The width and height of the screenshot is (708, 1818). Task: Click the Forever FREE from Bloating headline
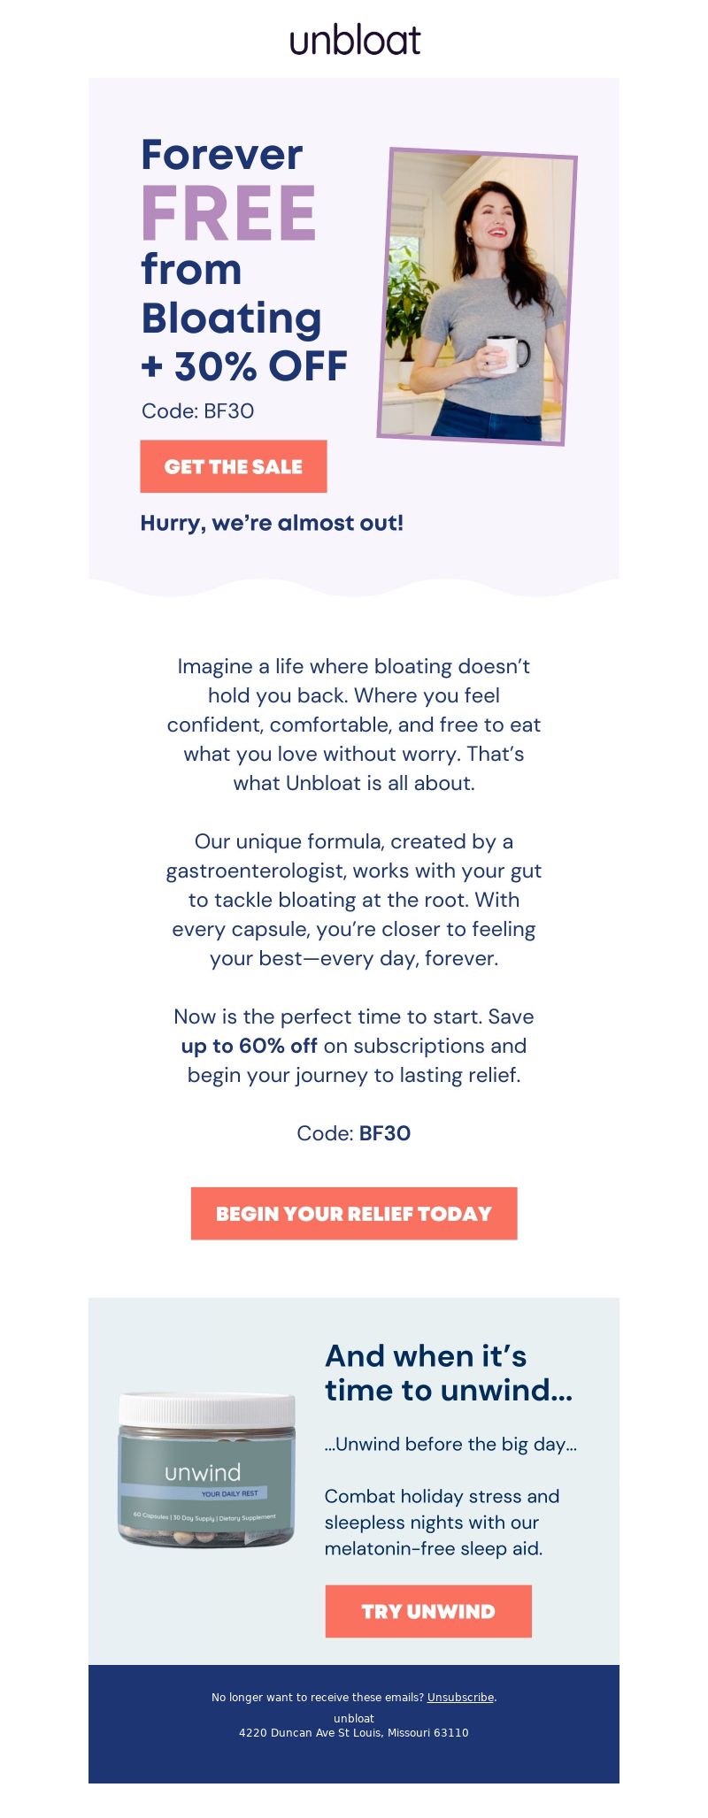click(232, 236)
